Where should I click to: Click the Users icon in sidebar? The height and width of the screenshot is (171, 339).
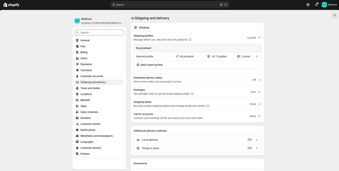77,58
